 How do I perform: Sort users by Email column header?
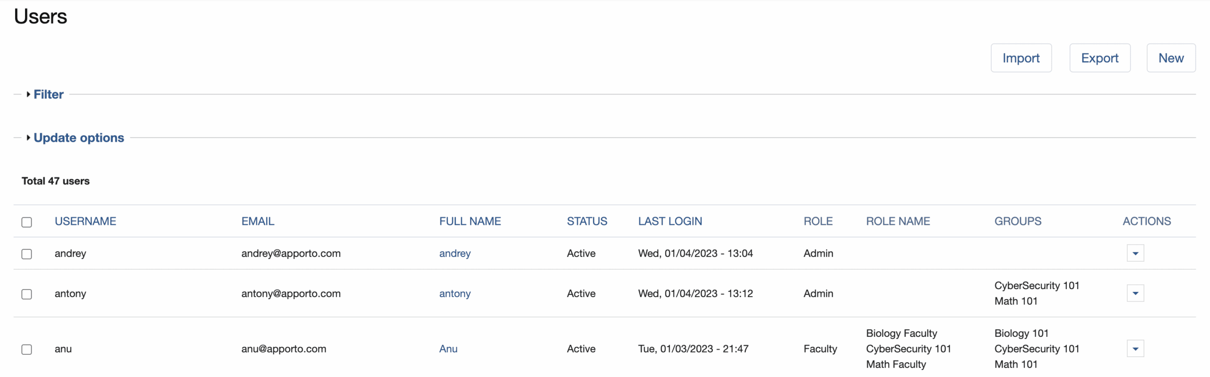tap(258, 222)
